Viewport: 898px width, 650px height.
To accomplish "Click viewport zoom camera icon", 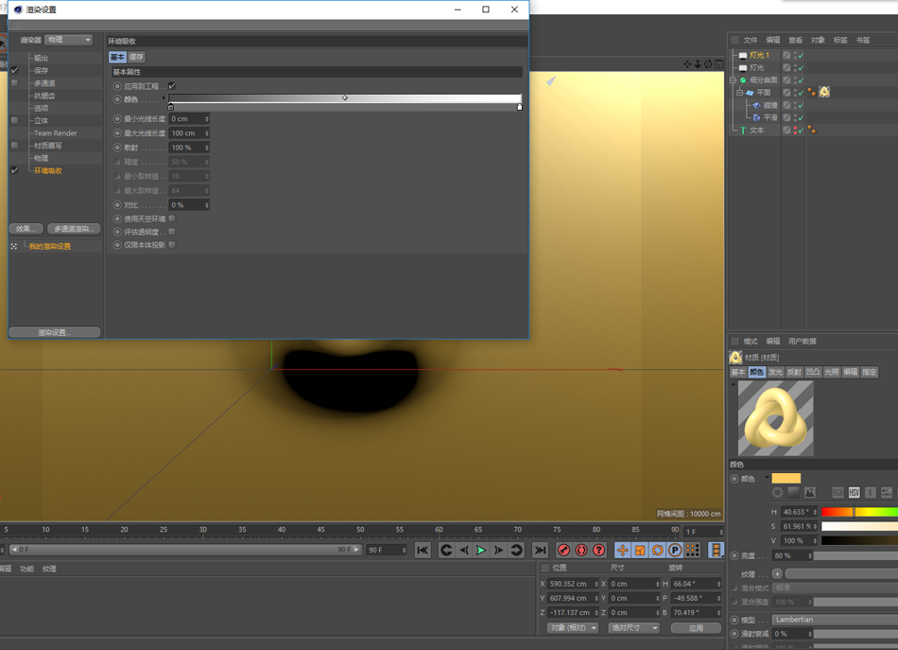I will (698, 64).
